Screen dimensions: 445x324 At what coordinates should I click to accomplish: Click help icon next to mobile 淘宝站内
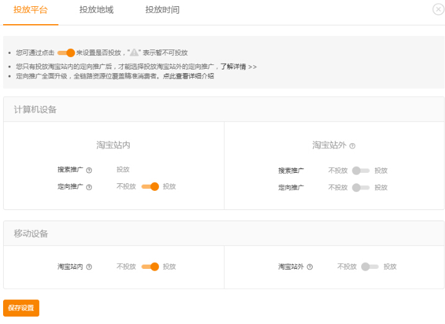click(89, 267)
